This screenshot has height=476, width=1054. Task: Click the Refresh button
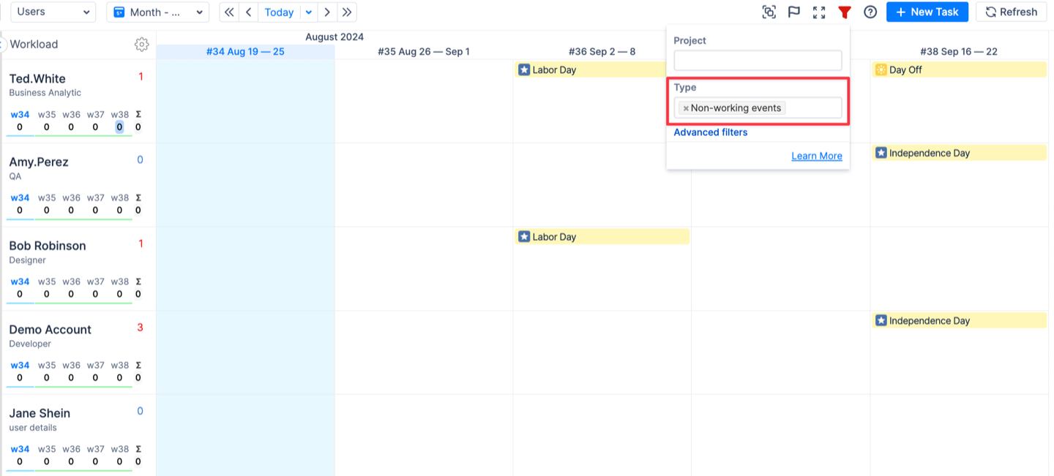(1011, 12)
